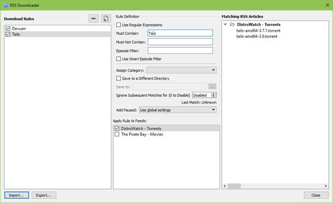
Task: Click the Must Not Contain field
Action: [x=180, y=42]
